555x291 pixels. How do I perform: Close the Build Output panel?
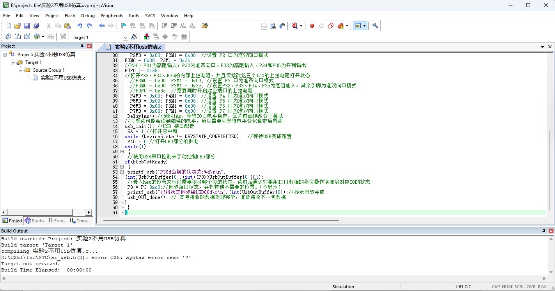[550, 231]
